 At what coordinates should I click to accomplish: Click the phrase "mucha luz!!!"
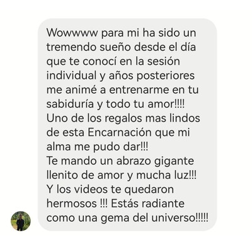166,175
